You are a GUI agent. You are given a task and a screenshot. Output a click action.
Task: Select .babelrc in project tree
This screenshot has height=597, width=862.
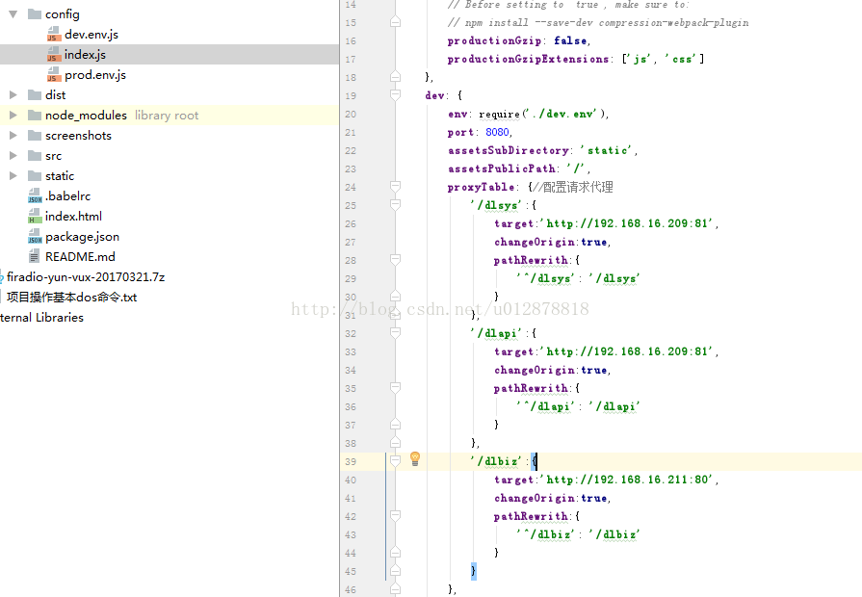coord(67,196)
